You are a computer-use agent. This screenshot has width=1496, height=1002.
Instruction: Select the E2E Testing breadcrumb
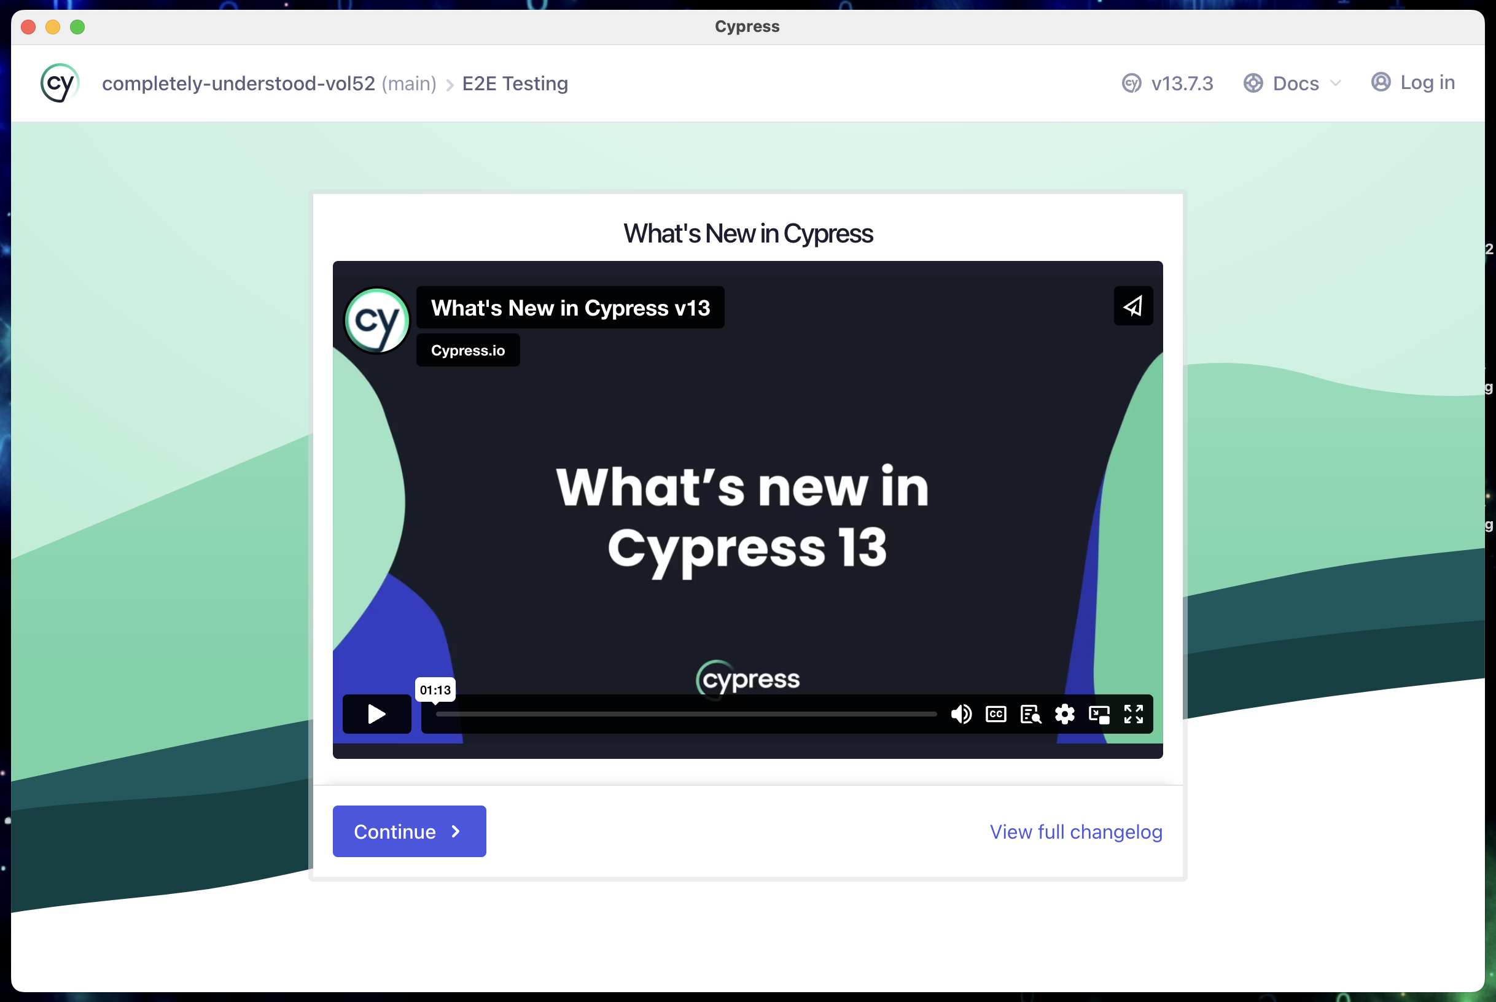click(515, 83)
